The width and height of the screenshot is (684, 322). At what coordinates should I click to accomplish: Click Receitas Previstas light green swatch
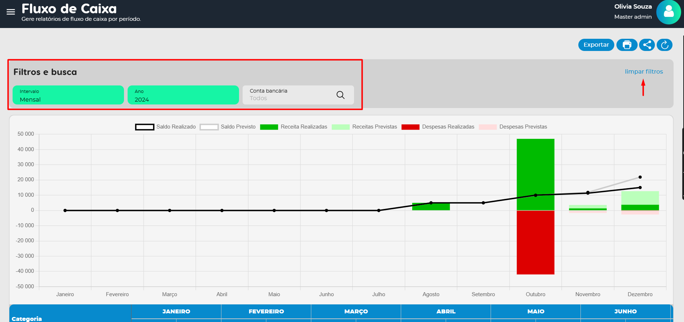coord(341,127)
